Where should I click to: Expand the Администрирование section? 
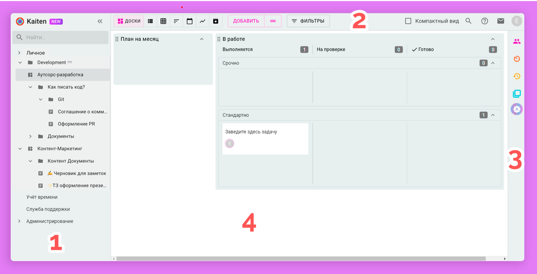[x=19, y=221]
